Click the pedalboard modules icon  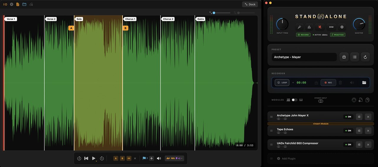tap(288, 100)
